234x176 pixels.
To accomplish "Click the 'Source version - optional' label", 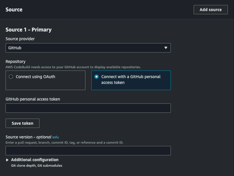I will (28, 137).
